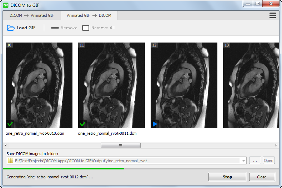Click the Remove All square icon
282x188 pixels.
[86, 28]
